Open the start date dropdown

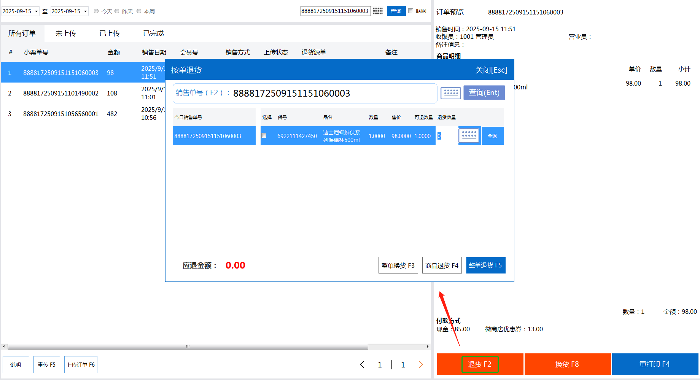pyautogui.click(x=36, y=11)
